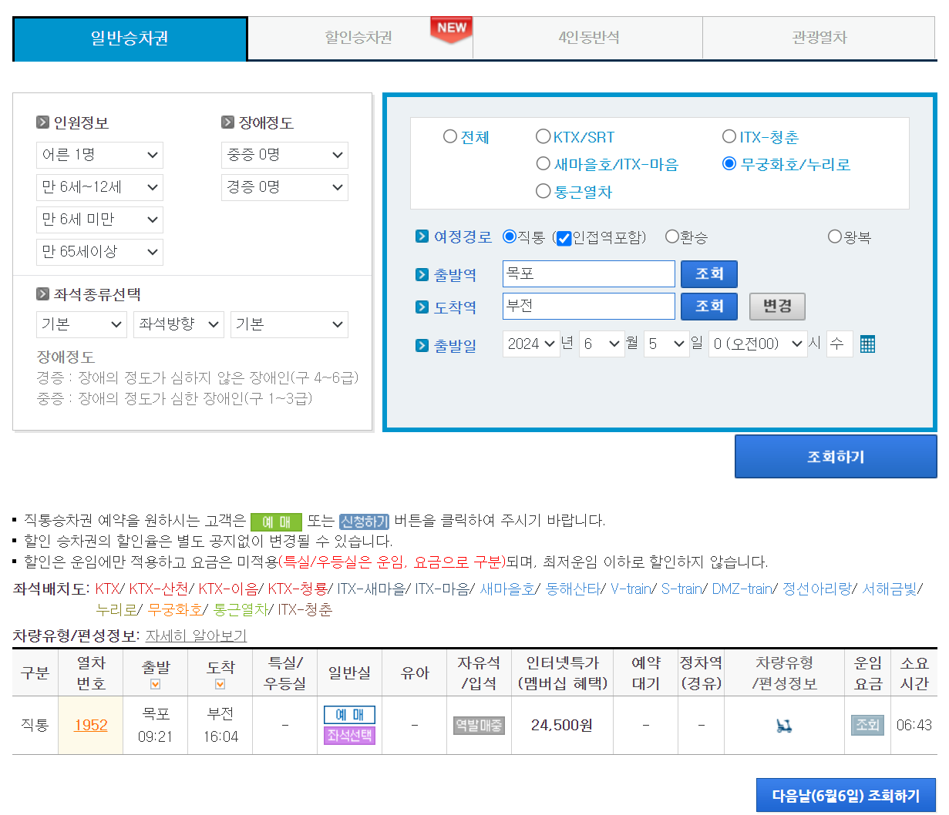
Task: Click the wheelchair icon under 차량유형/편성정보
Action: pos(786,724)
